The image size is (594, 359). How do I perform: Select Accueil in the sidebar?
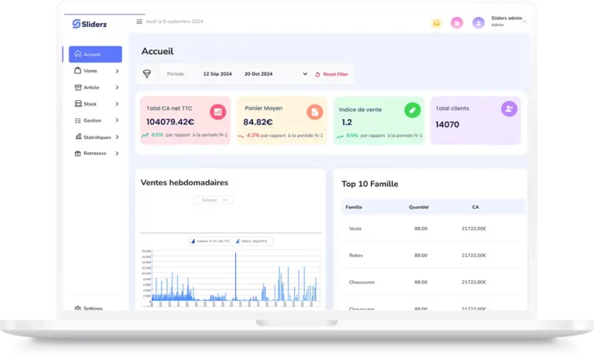(x=95, y=54)
